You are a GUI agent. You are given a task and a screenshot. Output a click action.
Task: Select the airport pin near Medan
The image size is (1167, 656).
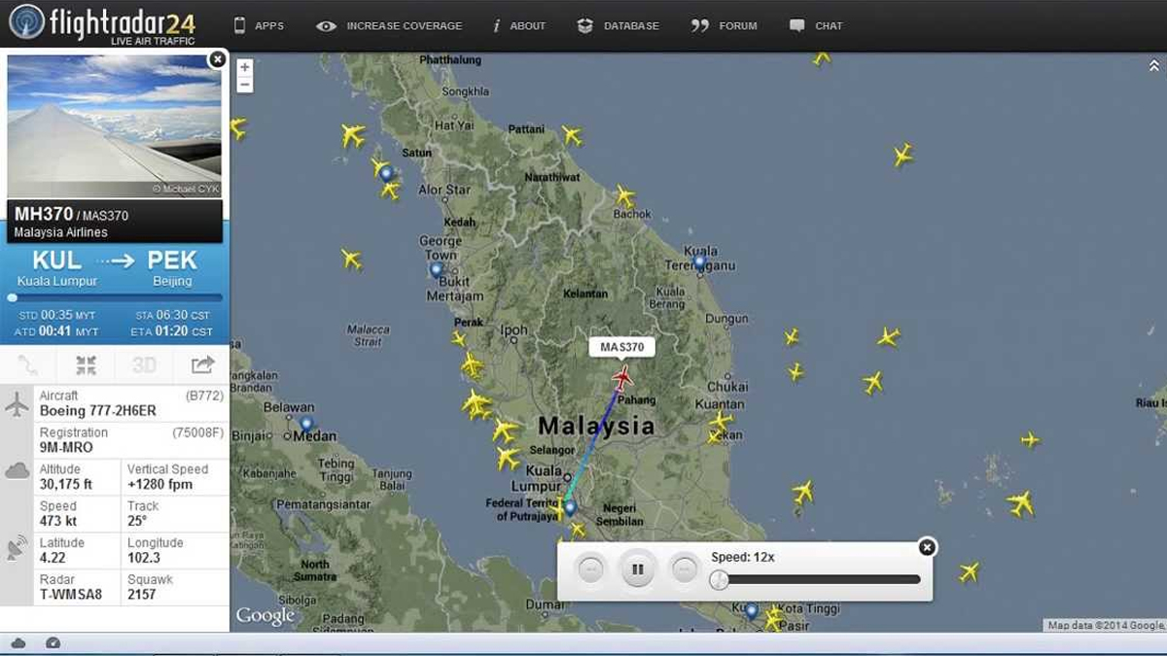tap(307, 424)
